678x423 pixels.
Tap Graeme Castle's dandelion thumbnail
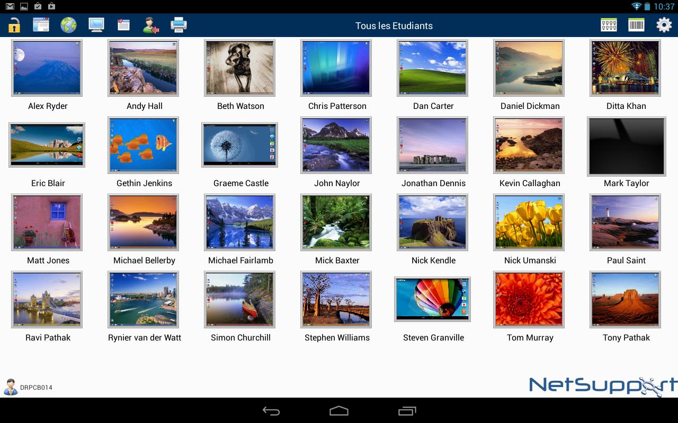[239, 145]
